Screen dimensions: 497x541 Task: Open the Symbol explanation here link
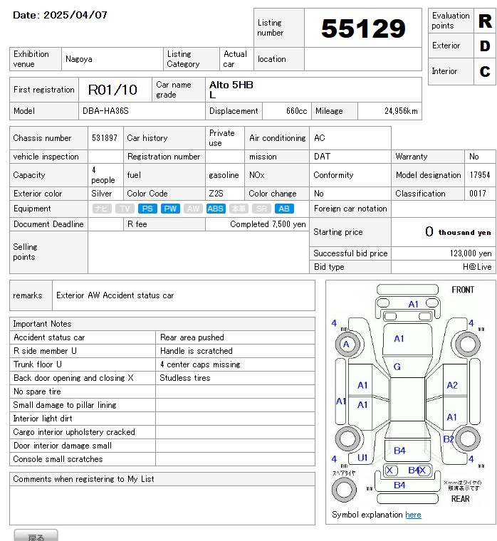[413, 515]
